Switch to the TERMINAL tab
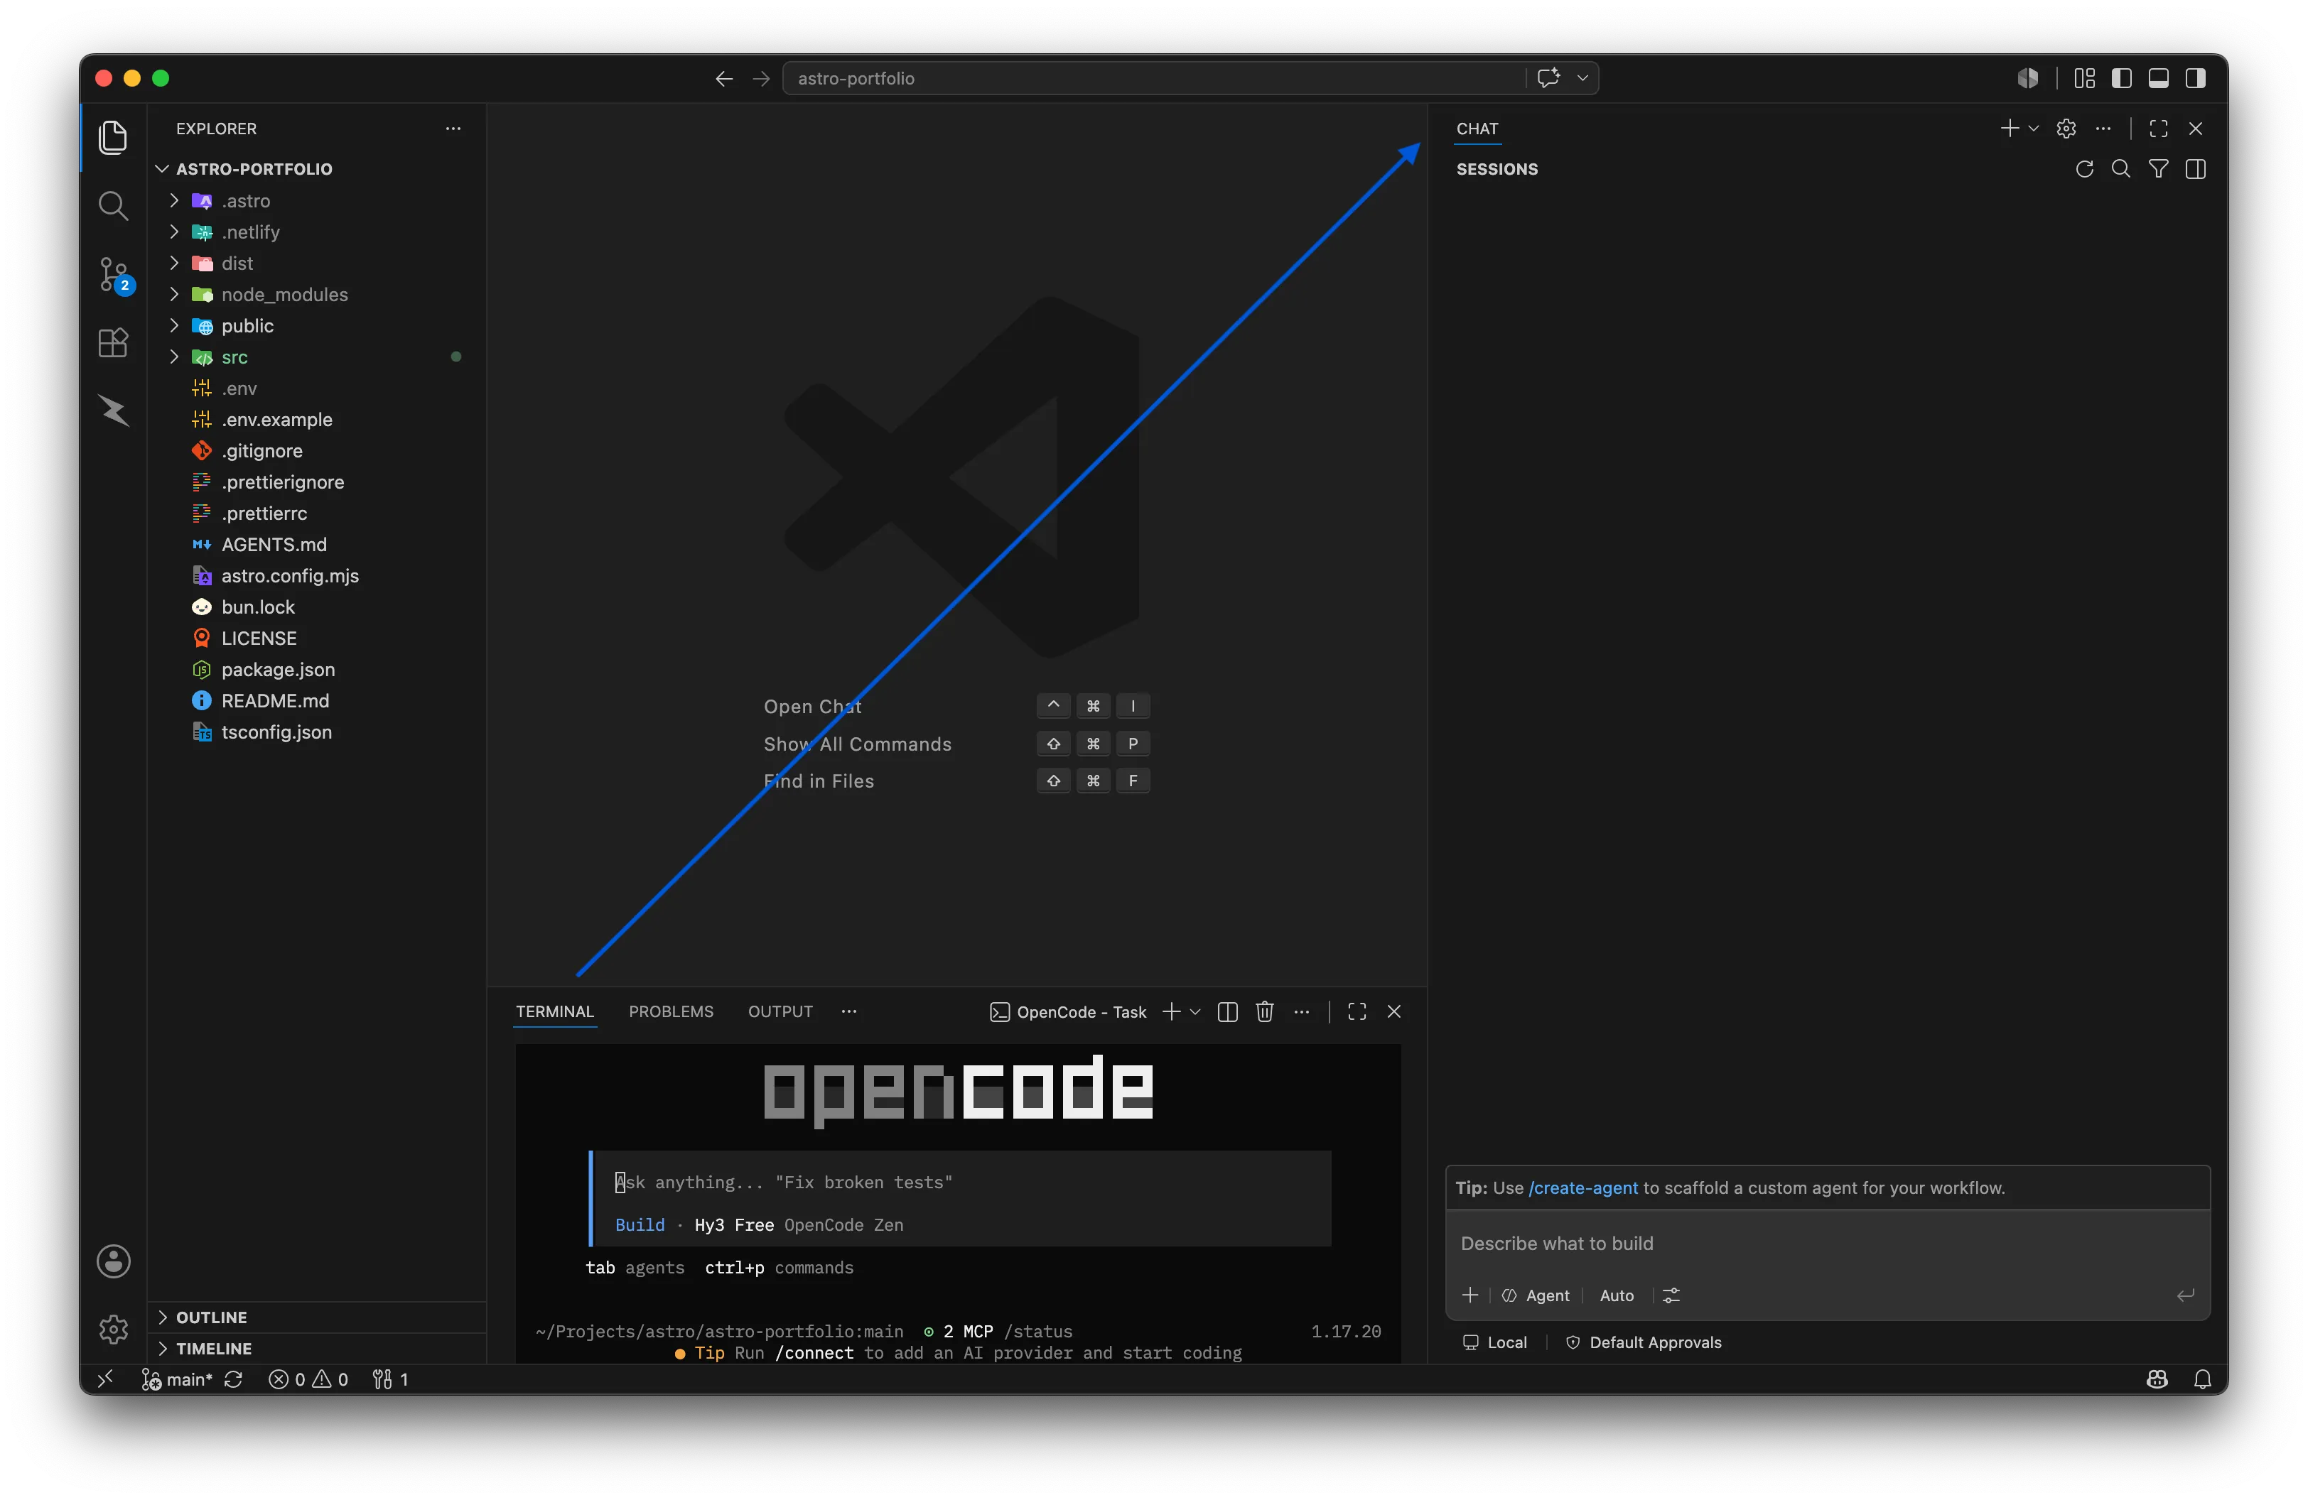This screenshot has width=2308, height=1500. point(555,1011)
